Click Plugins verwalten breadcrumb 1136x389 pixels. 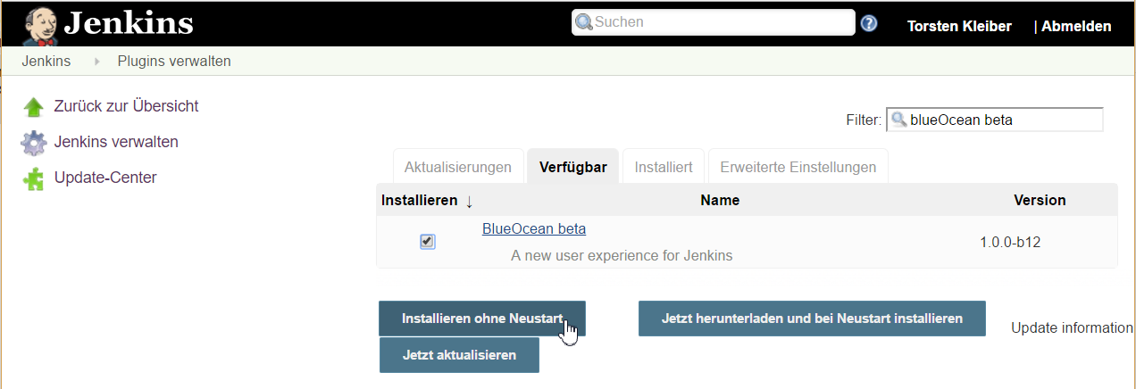tap(174, 62)
